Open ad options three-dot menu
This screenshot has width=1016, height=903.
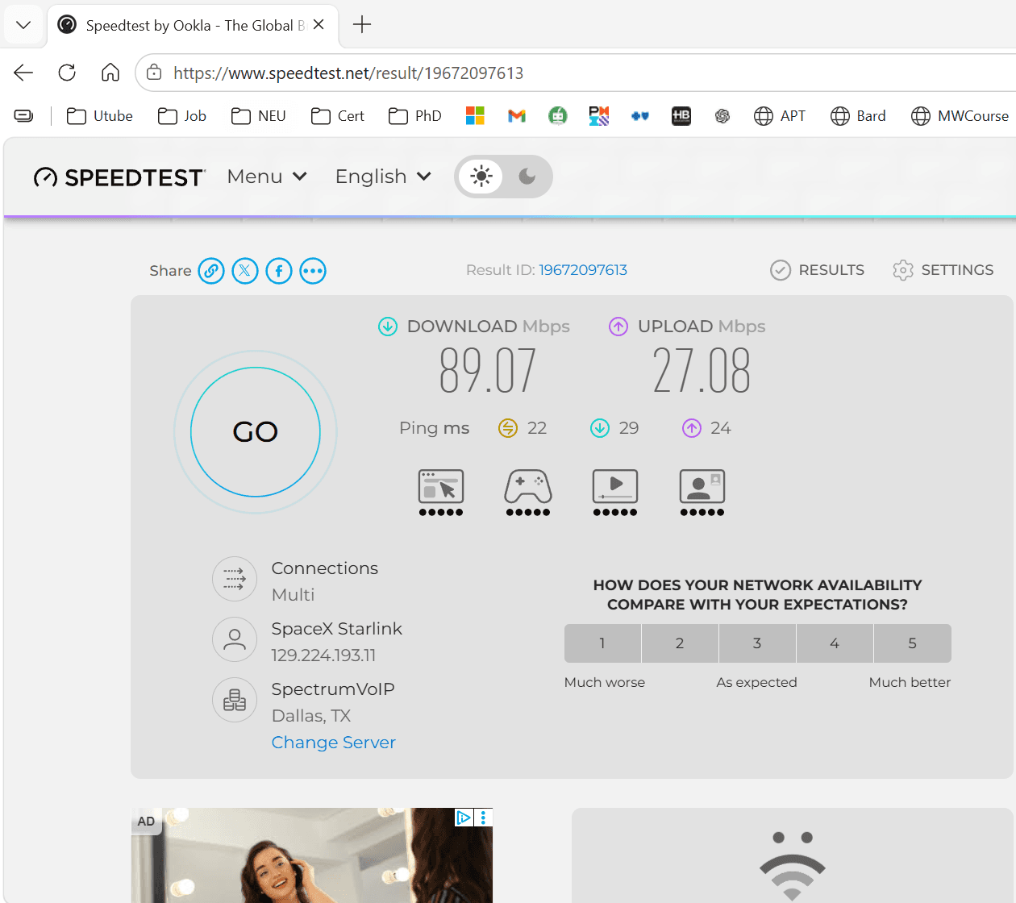point(483,818)
